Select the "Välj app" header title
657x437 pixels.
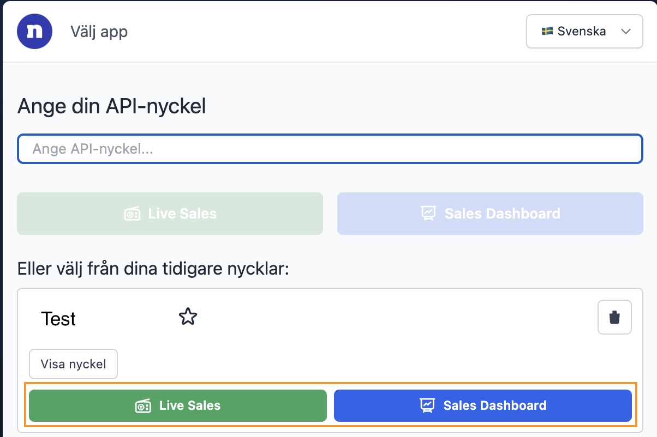pyautogui.click(x=99, y=32)
